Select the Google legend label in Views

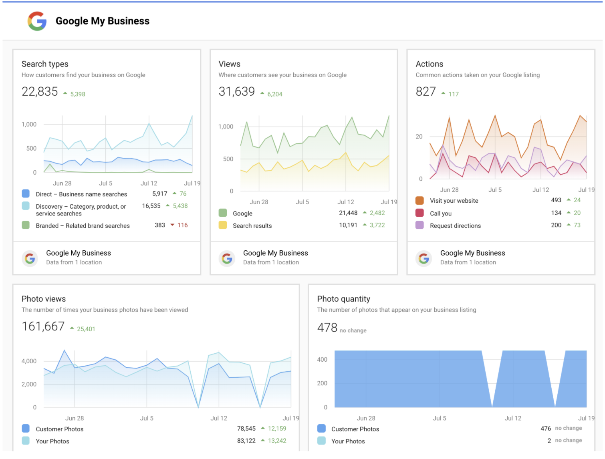[x=242, y=214]
